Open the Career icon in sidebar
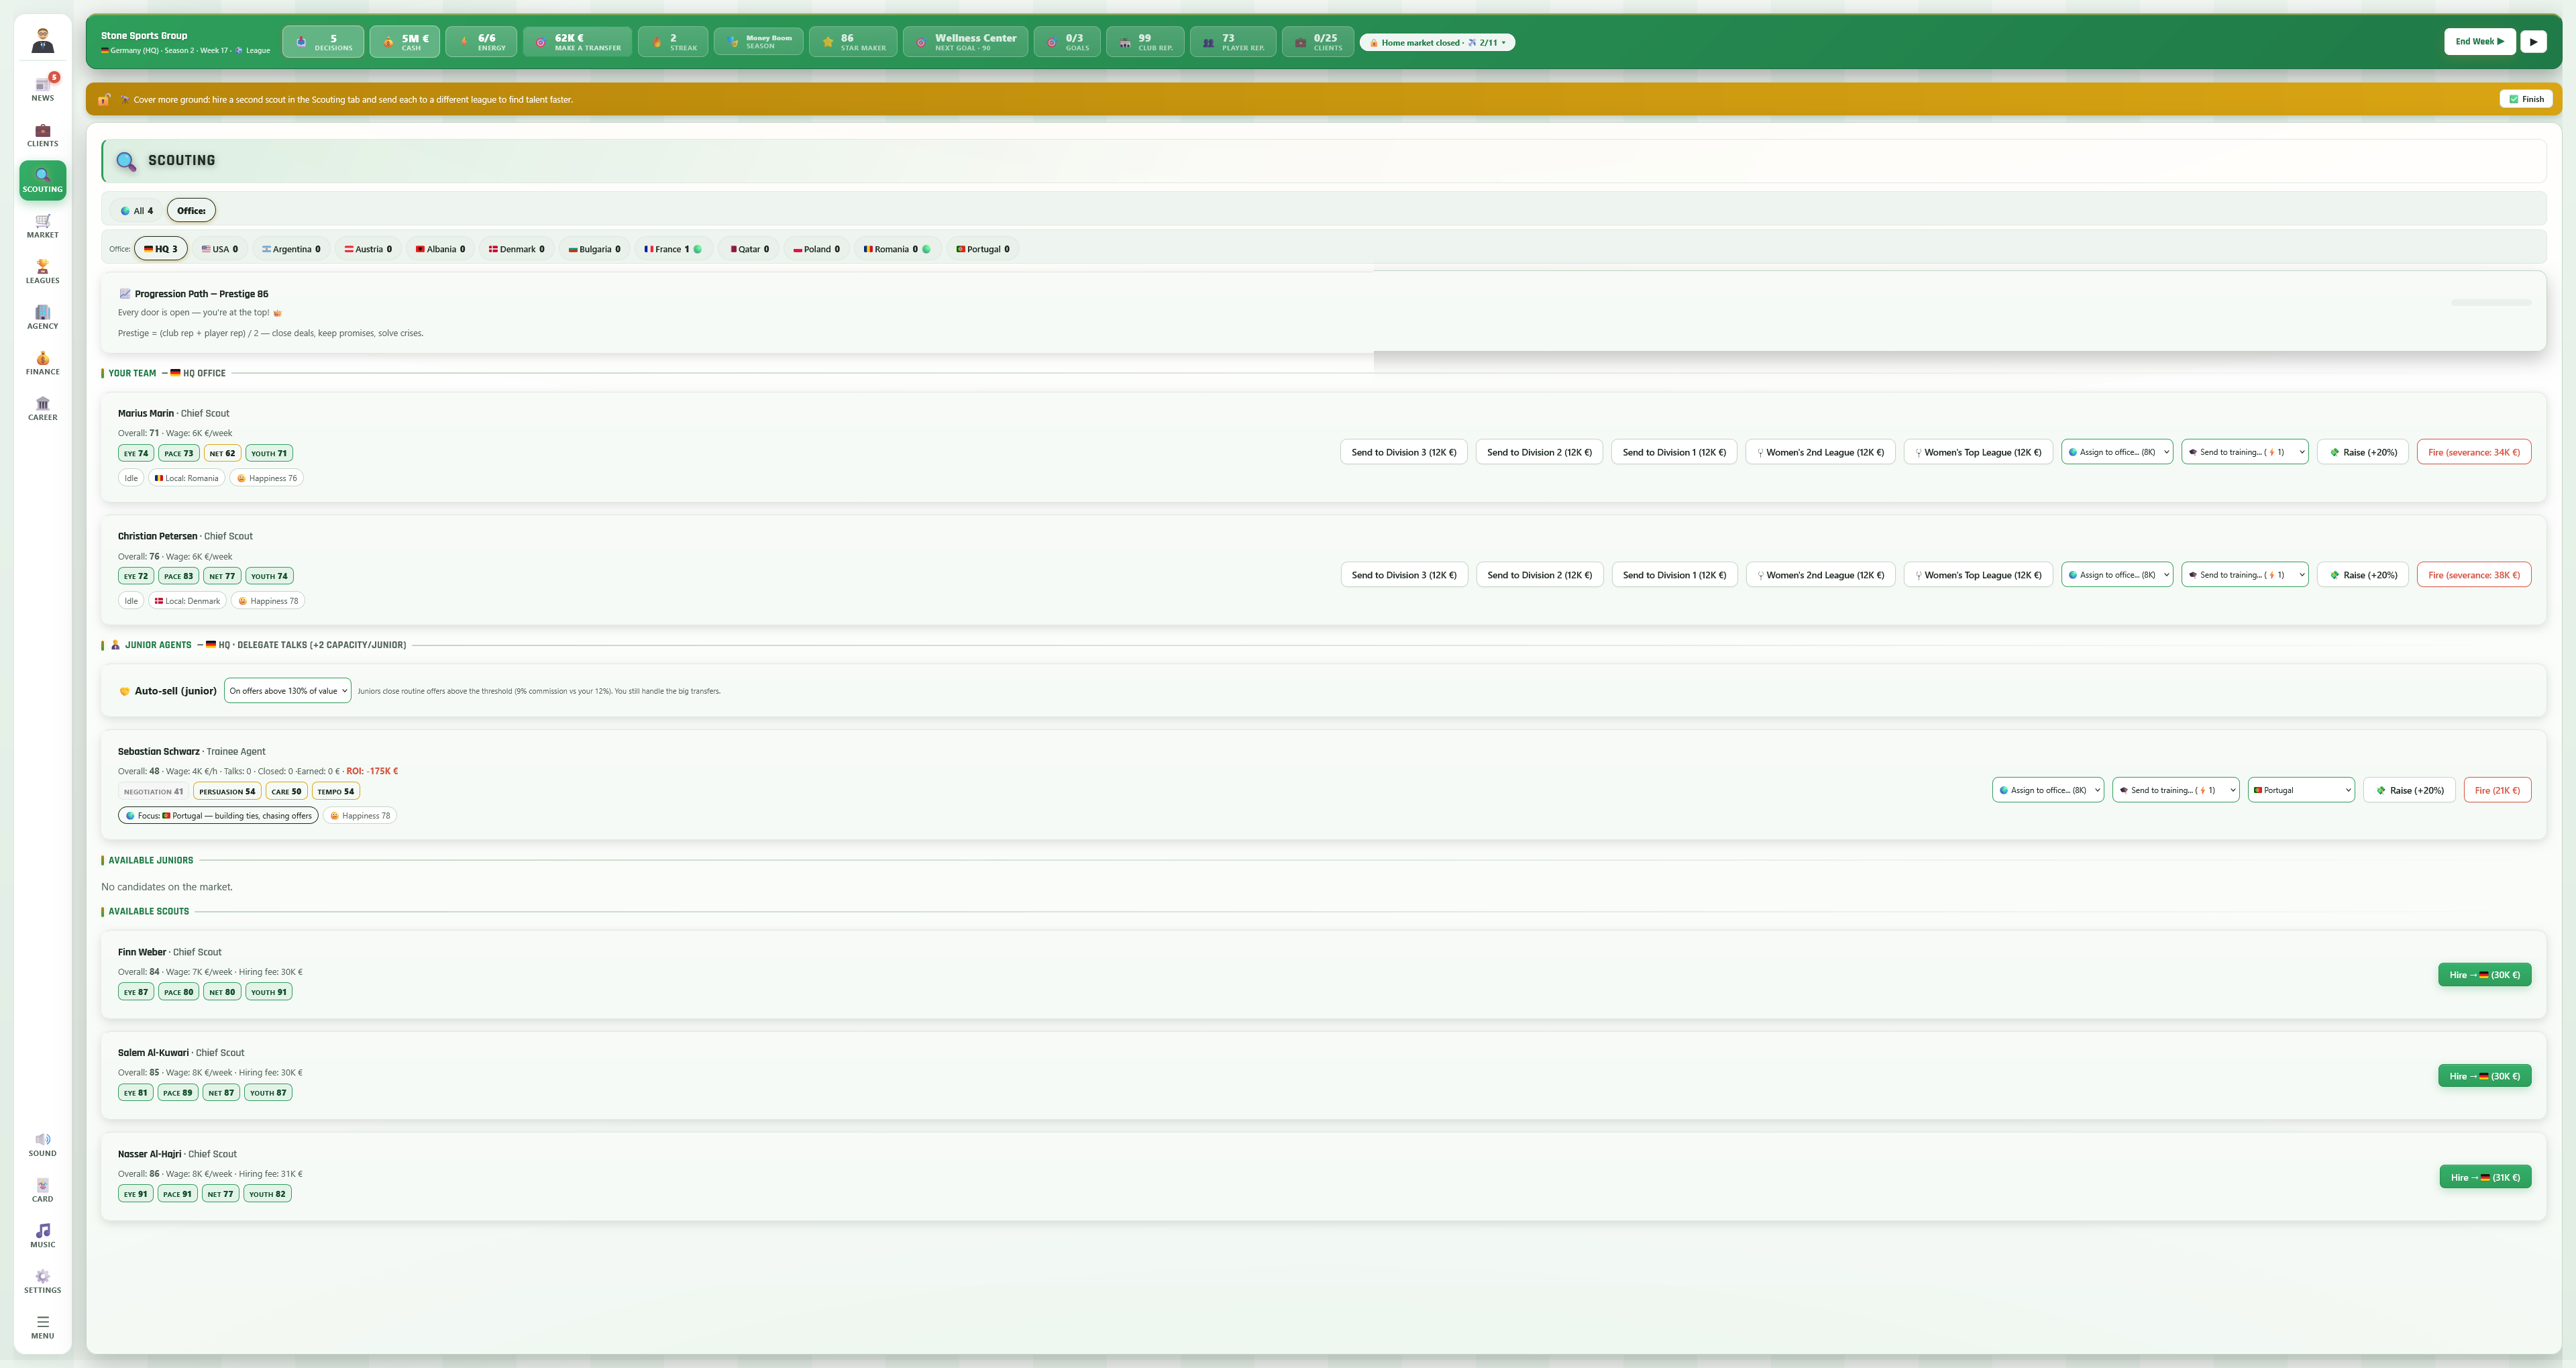The width and height of the screenshot is (2576, 1368). click(42, 408)
